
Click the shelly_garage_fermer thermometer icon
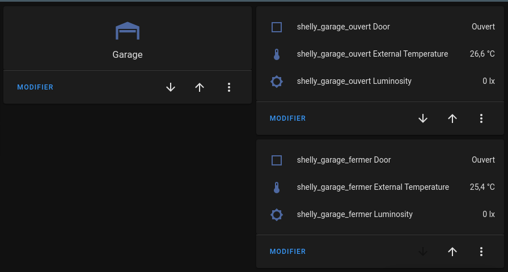pyautogui.click(x=277, y=188)
